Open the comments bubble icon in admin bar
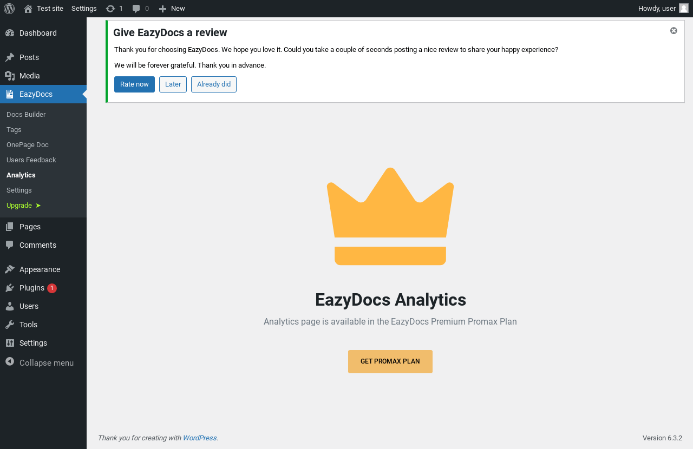 [x=136, y=9]
